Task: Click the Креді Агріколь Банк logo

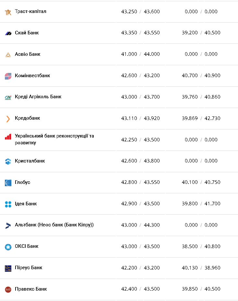Action: click(x=8, y=97)
